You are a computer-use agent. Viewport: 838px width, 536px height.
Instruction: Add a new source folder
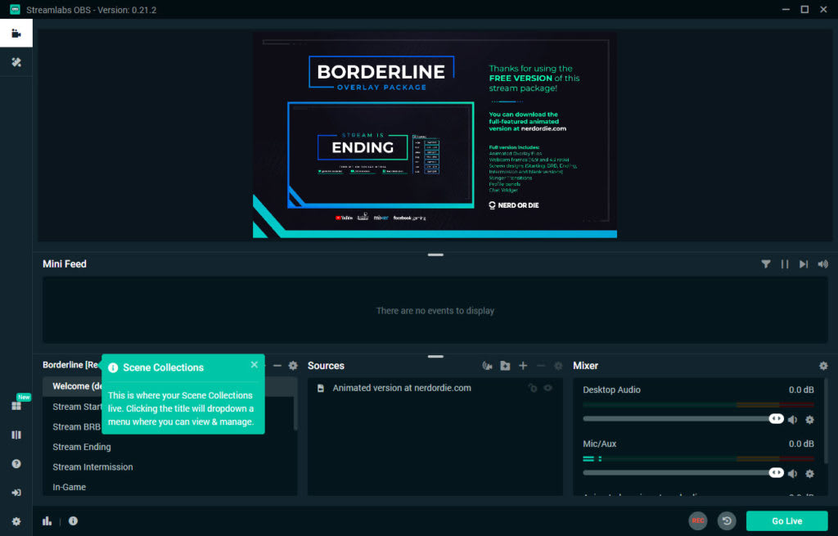point(505,366)
